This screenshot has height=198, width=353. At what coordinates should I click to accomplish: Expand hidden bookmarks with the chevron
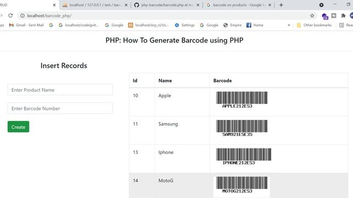(x=289, y=25)
